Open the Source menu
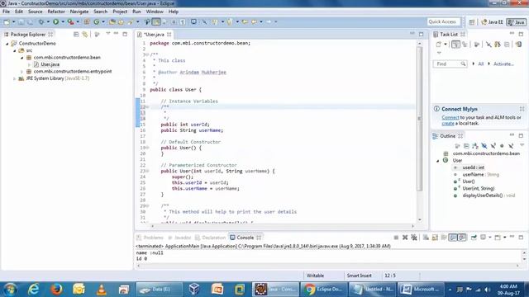 pos(35,12)
